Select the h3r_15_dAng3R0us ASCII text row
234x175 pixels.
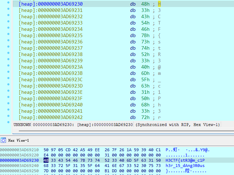pos(185,165)
